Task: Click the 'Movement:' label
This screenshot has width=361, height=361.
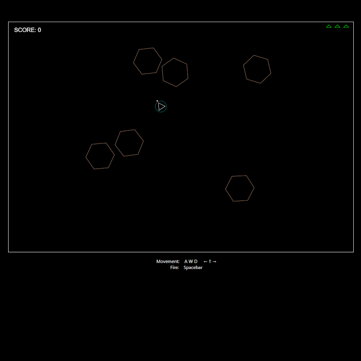Action: click(x=168, y=261)
